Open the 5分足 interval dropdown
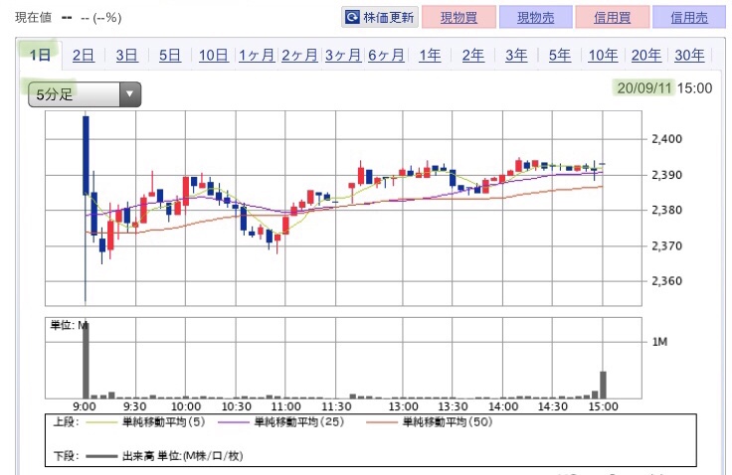Image resolution: width=732 pixels, height=475 pixels. click(x=85, y=94)
